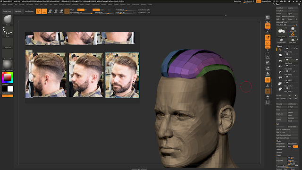Image resolution: width=302 pixels, height=170 pixels.
Task: Open the Document menu
Action: pyautogui.click(x=29, y=4)
